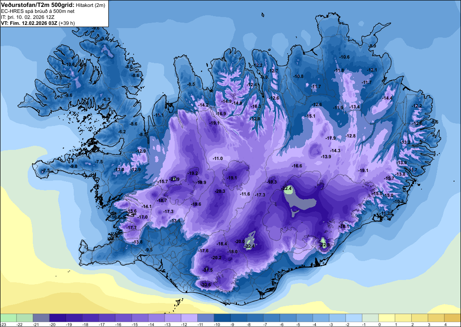Click the -18.4 temperature value

click(x=222, y=244)
